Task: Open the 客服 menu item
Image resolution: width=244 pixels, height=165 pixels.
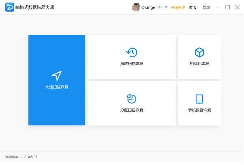Action: [193, 7]
